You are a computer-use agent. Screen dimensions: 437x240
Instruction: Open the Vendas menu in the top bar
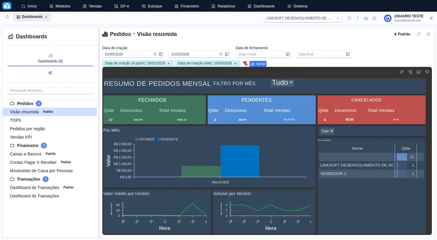pyautogui.click(x=92, y=6)
